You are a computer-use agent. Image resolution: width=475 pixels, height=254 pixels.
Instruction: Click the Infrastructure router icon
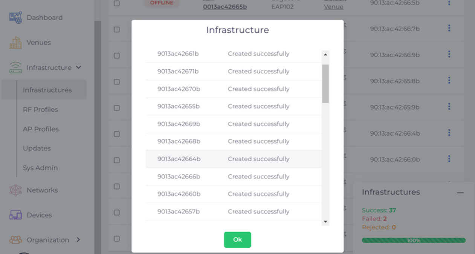pos(16,68)
